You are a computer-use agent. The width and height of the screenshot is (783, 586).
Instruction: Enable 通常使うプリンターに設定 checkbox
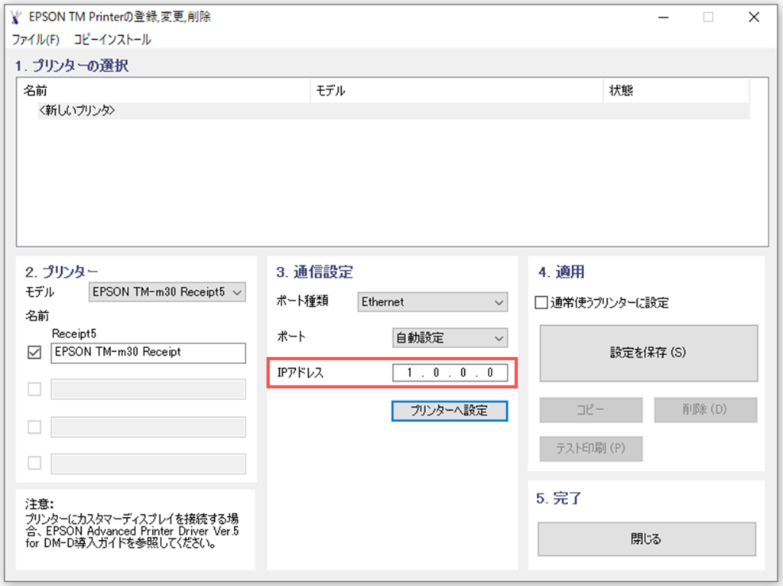pyautogui.click(x=541, y=303)
